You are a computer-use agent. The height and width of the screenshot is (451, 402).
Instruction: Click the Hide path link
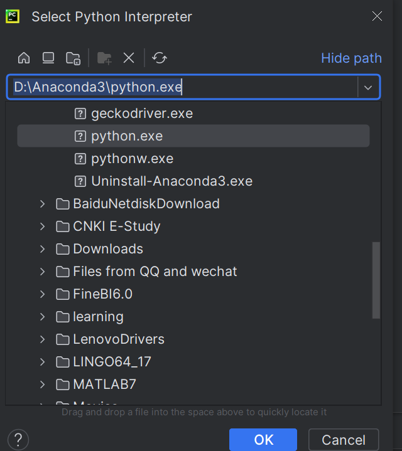351,58
